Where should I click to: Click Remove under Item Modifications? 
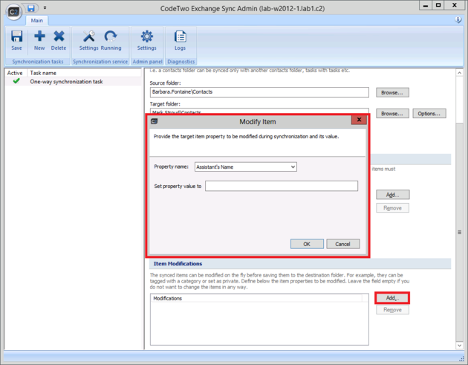pyautogui.click(x=392, y=310)
